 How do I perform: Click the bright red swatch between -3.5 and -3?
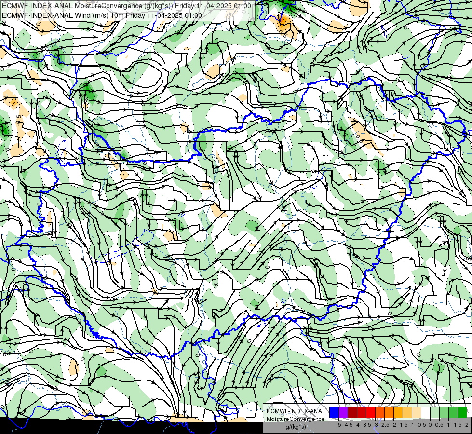[371, 412]
